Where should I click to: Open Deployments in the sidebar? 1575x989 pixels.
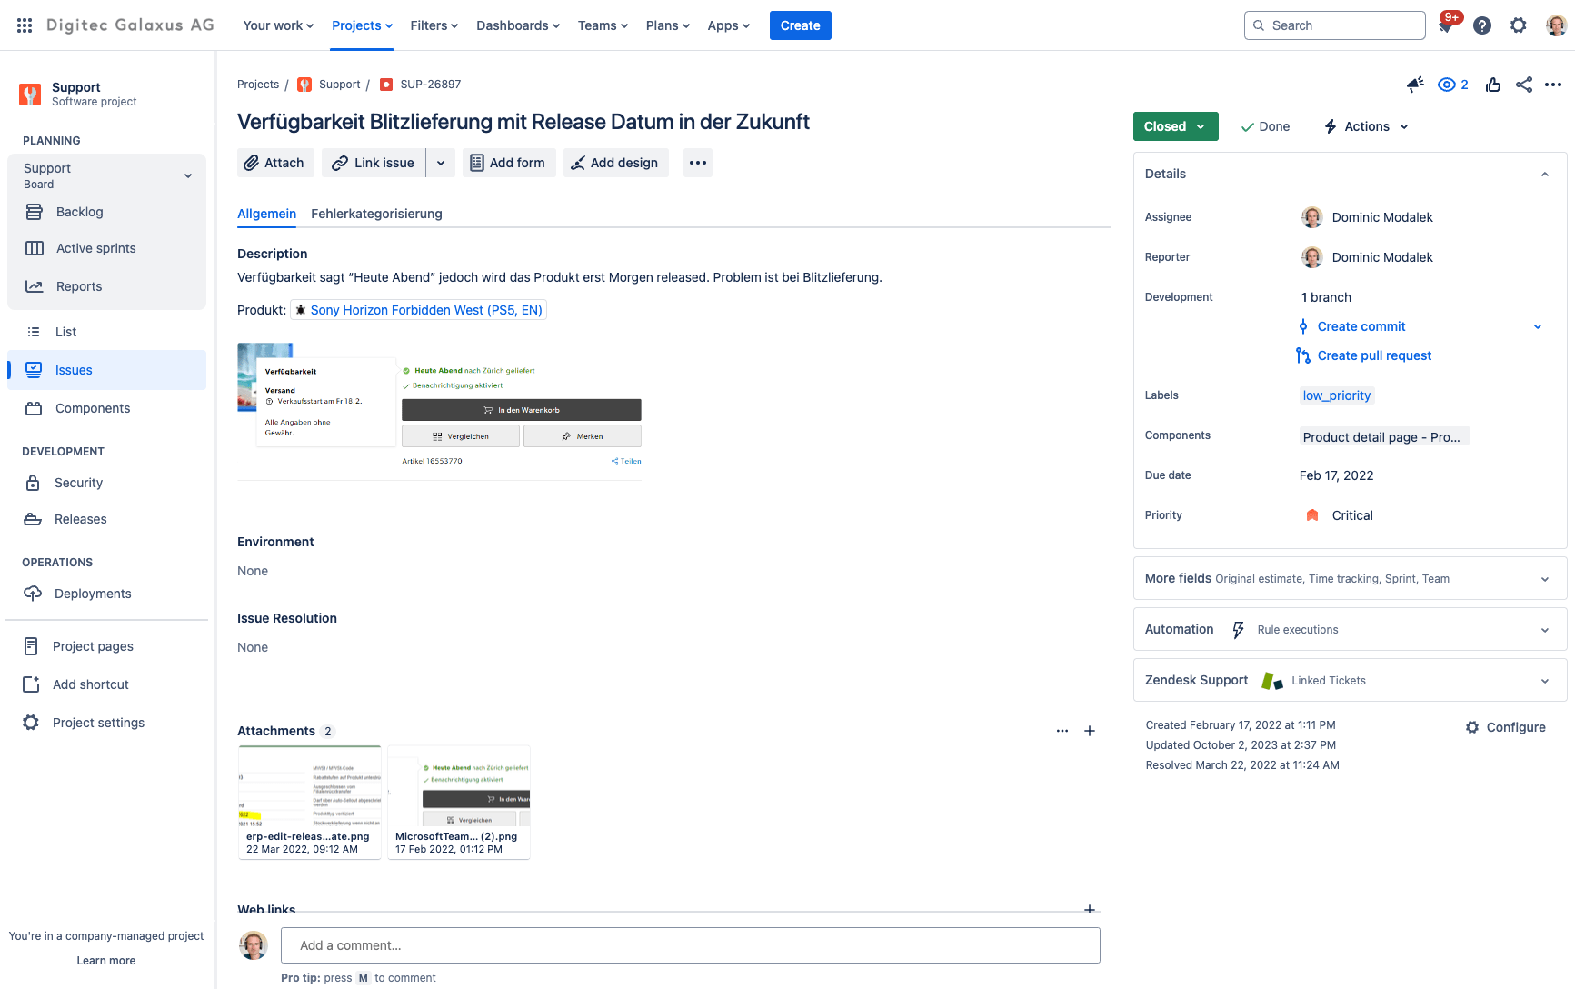tap(106, 594)
